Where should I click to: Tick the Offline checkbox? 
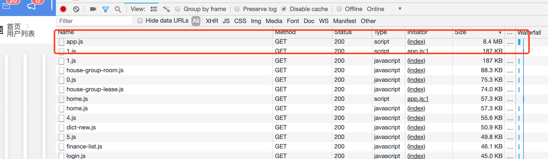tap(339, 9)
